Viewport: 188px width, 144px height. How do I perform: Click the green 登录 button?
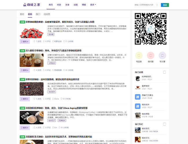pos(165,5)
